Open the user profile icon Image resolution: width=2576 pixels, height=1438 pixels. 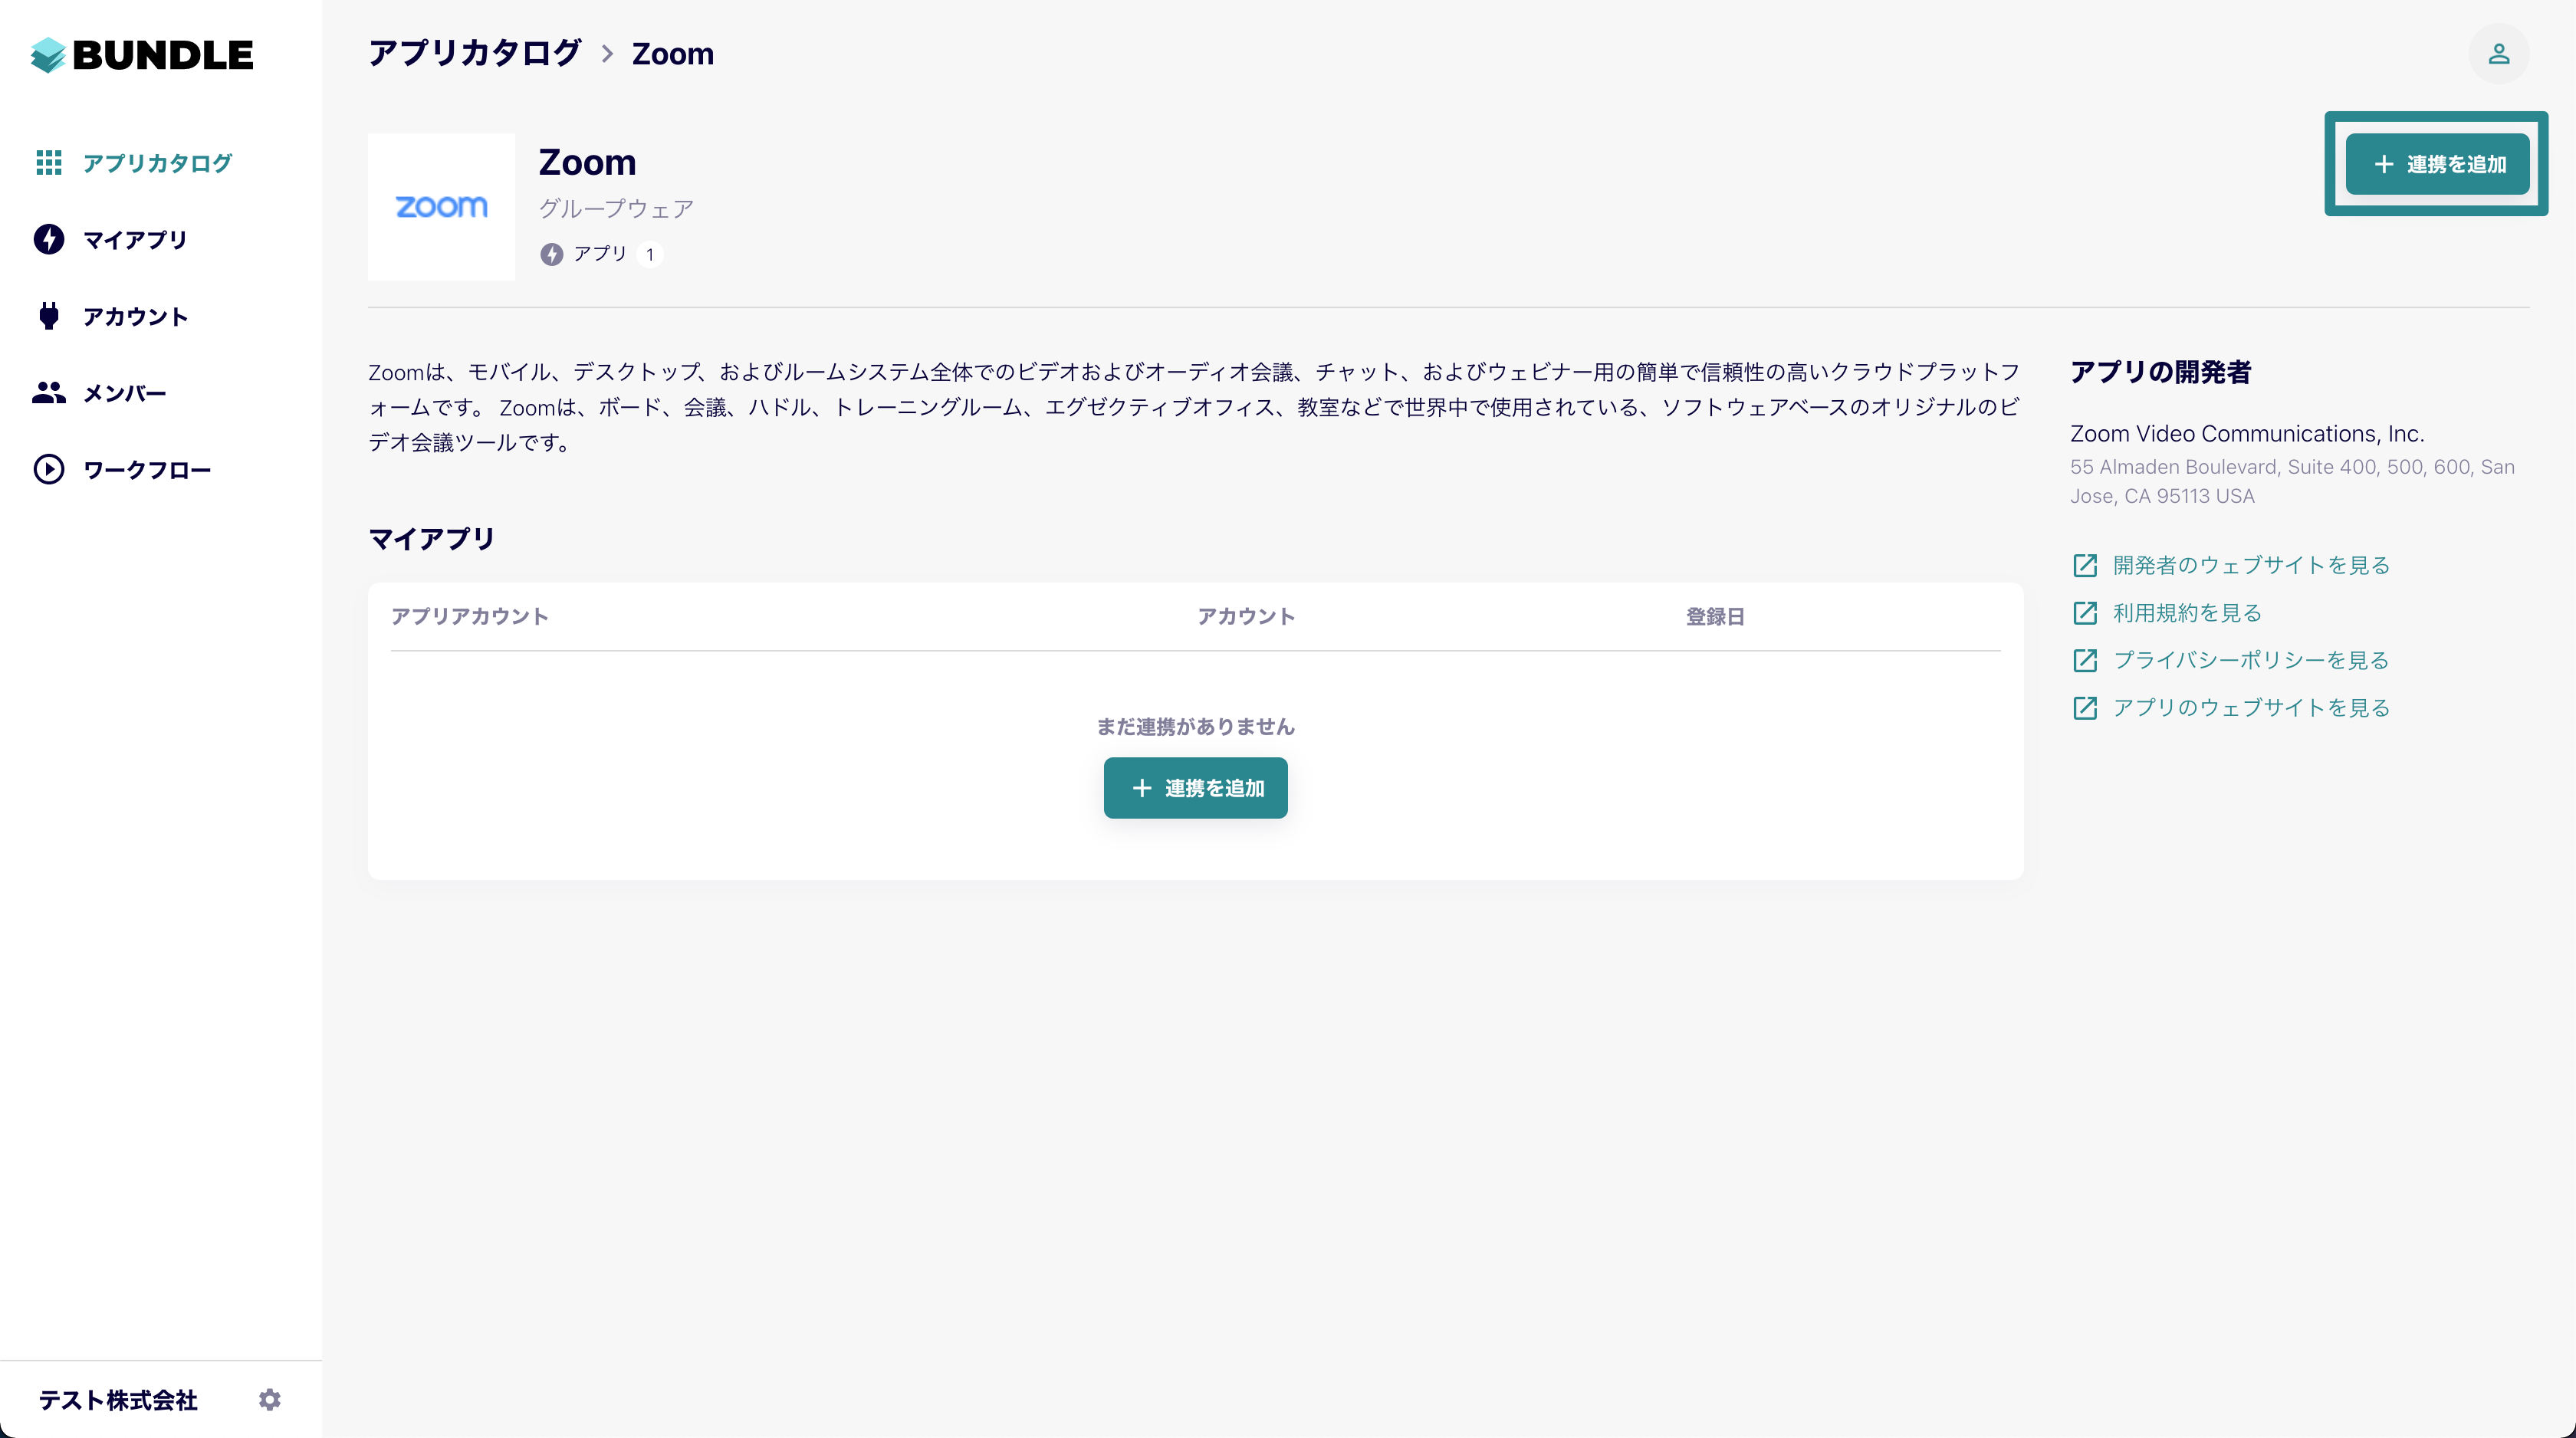point(2499,54)
